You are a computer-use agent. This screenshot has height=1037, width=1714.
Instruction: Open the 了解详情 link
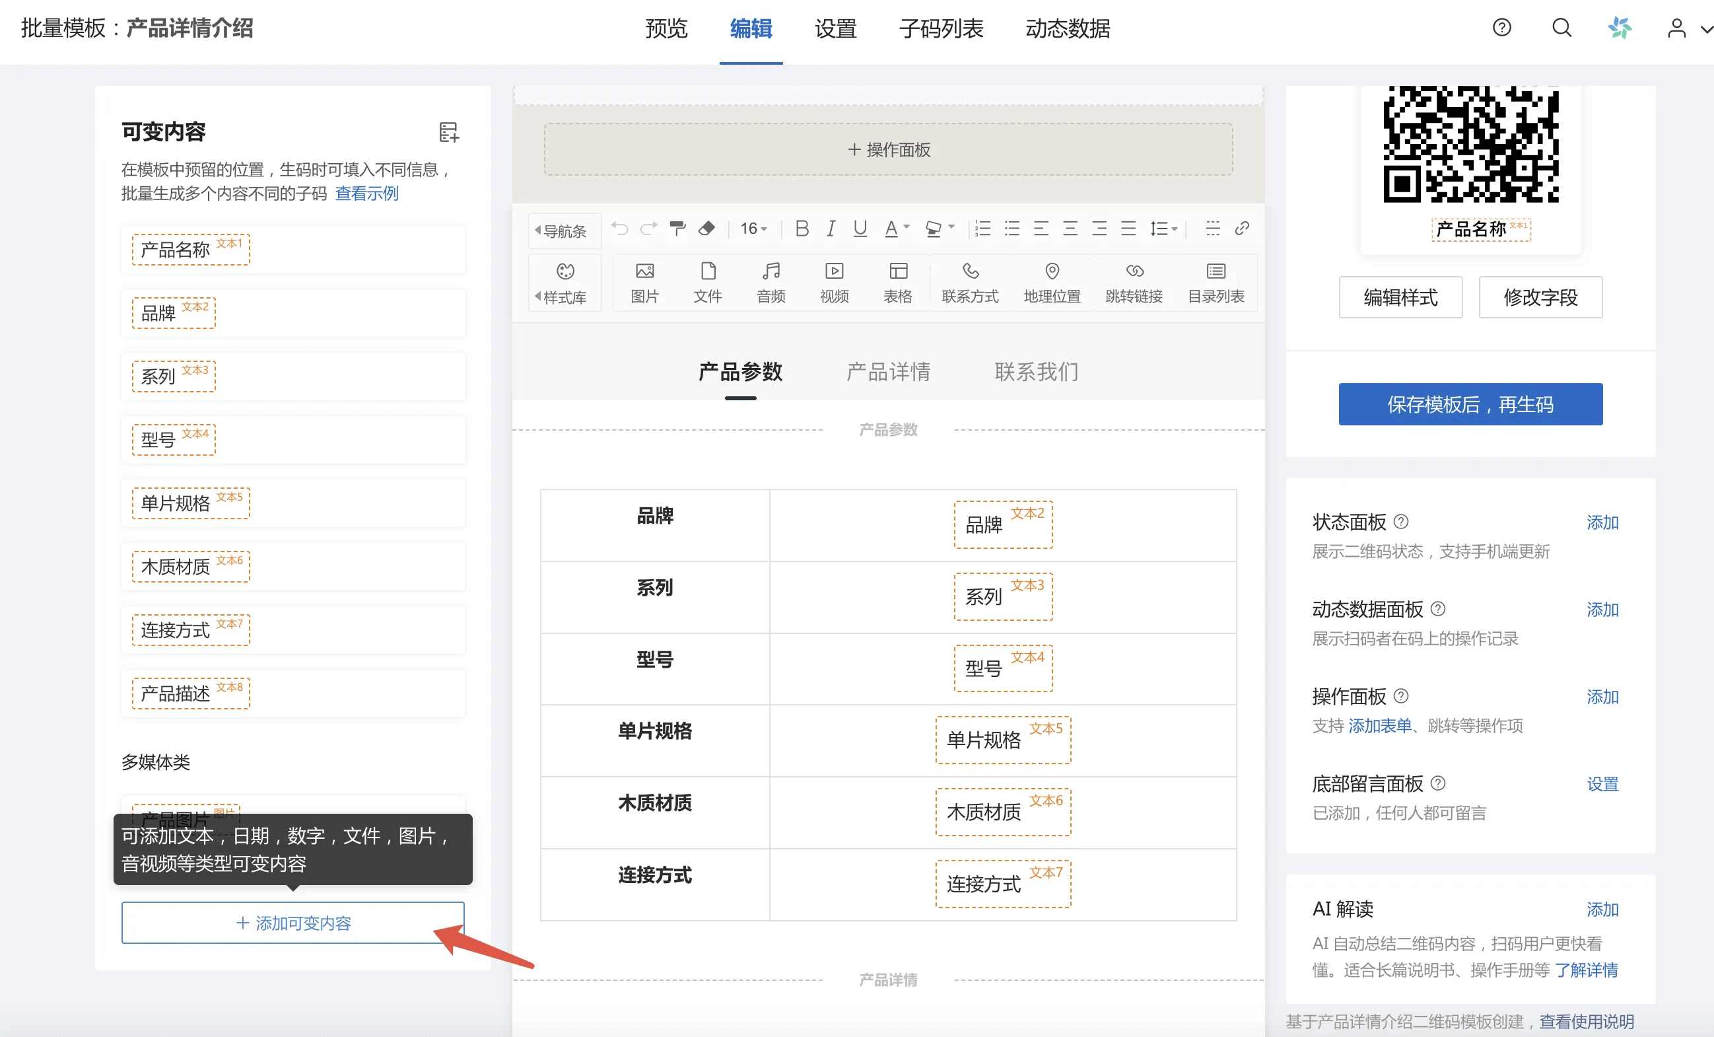pyautogui.click(x=1586, y=970)
